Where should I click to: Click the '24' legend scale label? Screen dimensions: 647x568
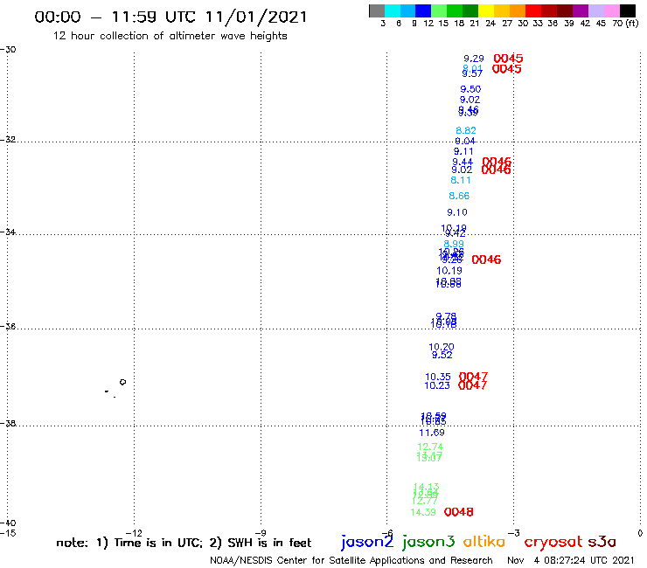coord(490,24)
